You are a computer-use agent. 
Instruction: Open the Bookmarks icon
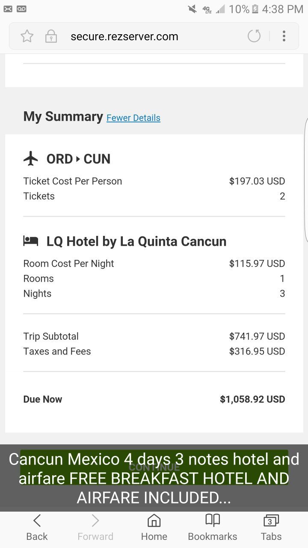[x=213, y=528]
